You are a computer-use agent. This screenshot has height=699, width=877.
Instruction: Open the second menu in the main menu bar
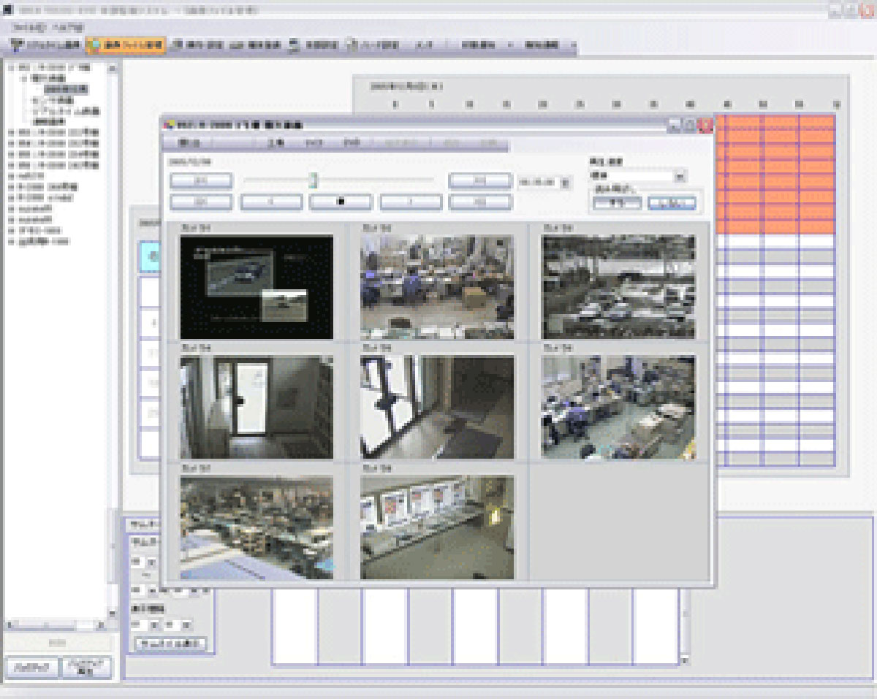[x=69, y=27]
